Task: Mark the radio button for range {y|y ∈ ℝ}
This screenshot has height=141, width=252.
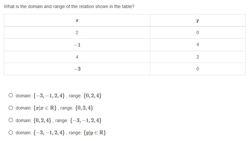Action: (x=11, y=132)
